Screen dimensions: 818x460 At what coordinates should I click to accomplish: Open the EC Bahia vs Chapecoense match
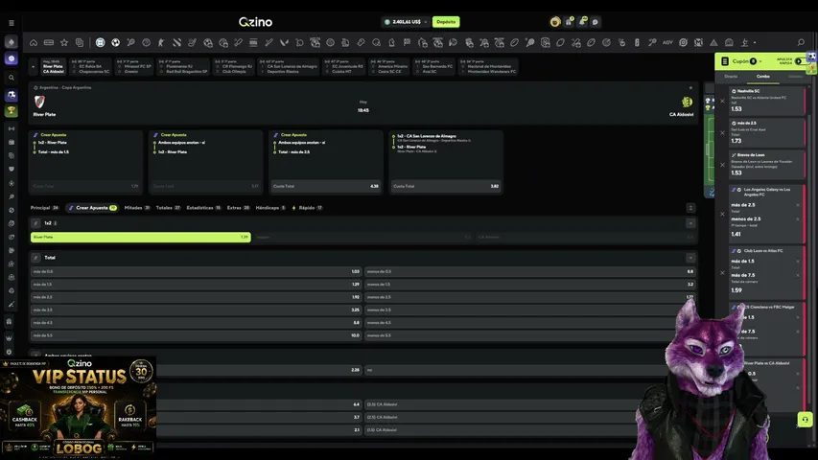point(91,67)
